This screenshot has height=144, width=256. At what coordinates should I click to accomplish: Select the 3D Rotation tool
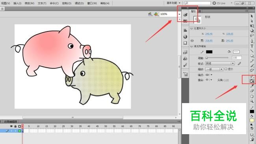tap(252, 31)
